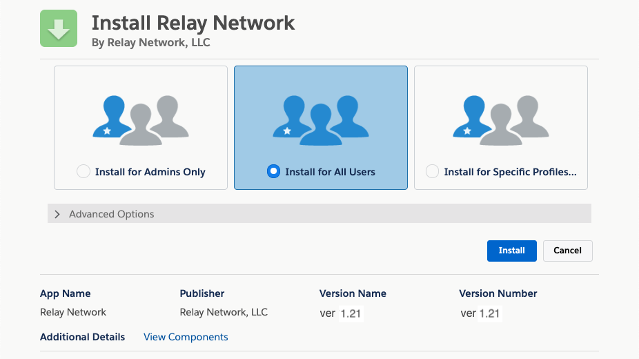Click the blue Install button
Image resolution: width=639 pixels, height=359 pixels.
pyautogui.click(x=512, y=251)
